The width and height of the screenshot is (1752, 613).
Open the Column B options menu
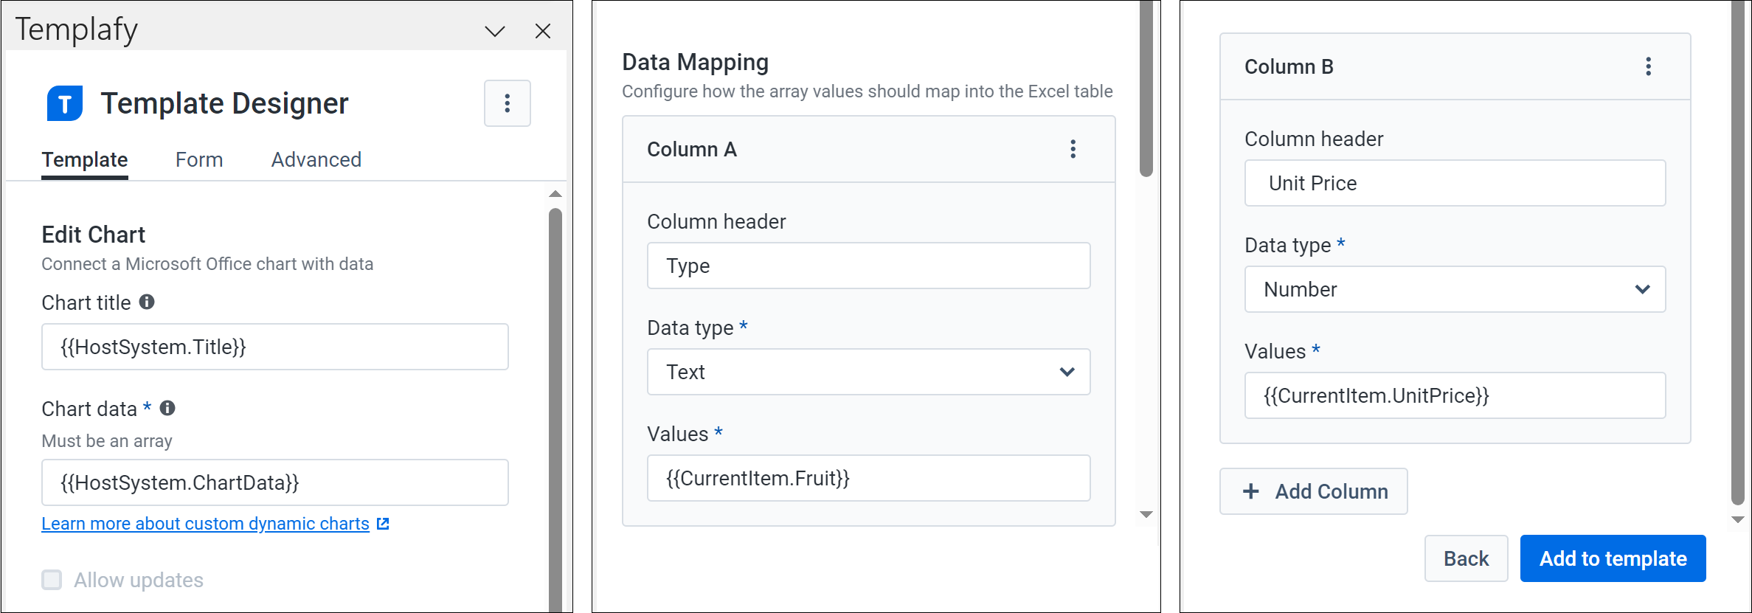coord(1648,66)
